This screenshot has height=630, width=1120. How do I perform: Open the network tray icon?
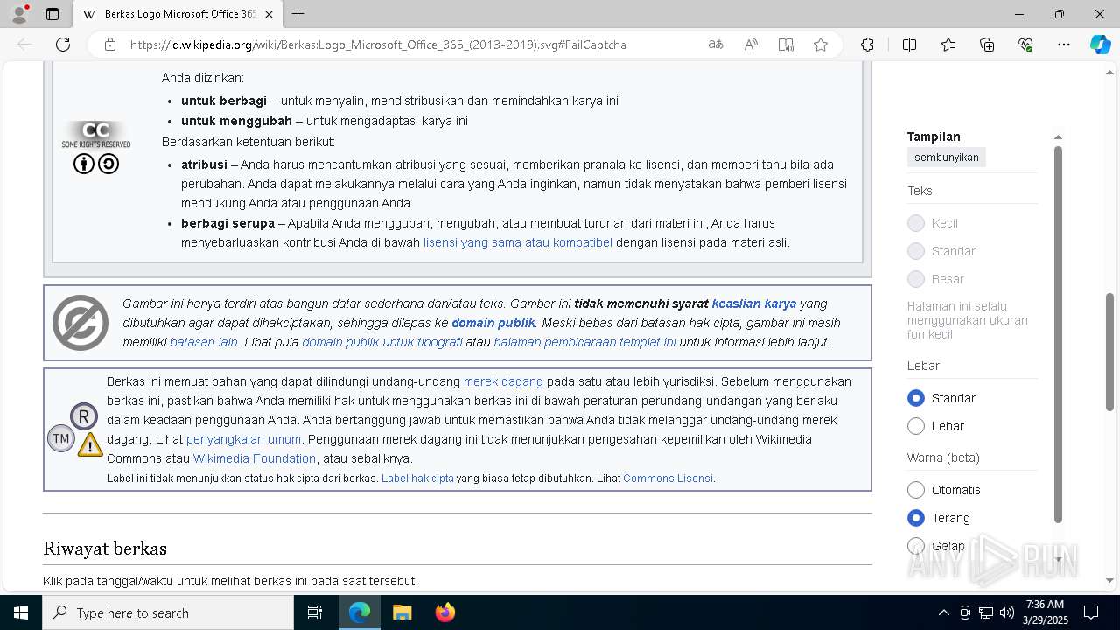(986, 612)
